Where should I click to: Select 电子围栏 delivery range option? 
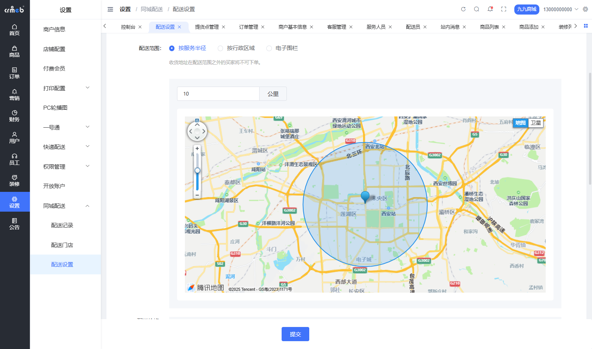pyautogui.click(x=269, y=48)
